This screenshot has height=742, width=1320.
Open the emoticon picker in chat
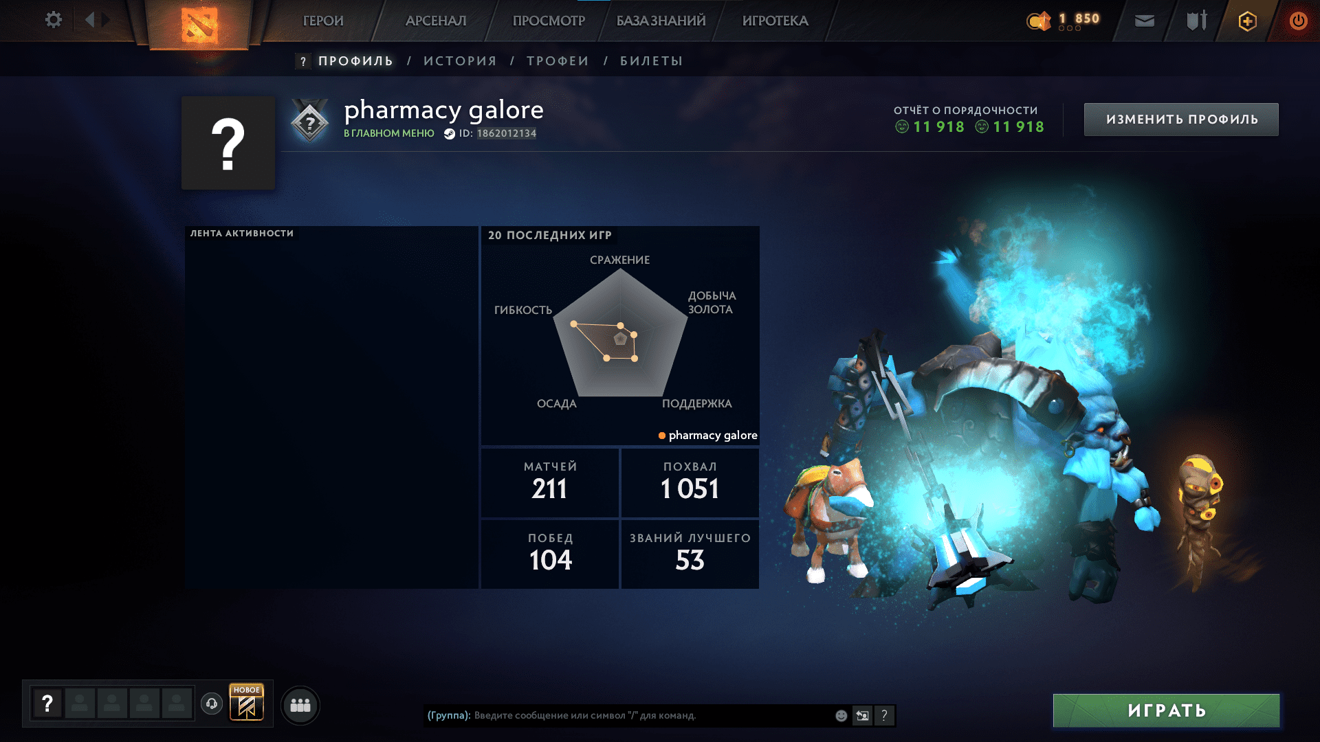(841, 716)
